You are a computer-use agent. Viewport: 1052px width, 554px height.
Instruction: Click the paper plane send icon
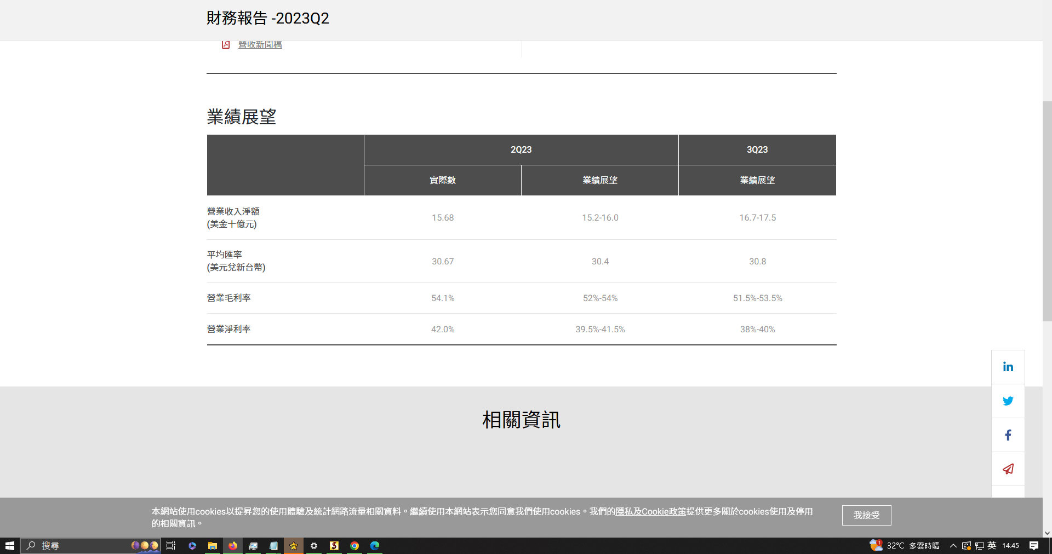pyautogui.click(x=1008, y=469)
